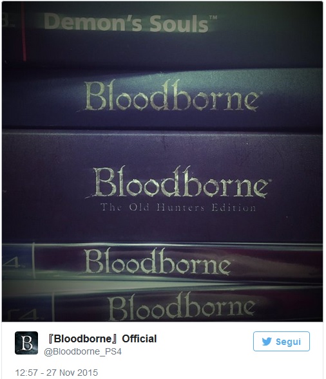Follow the account with Segui button
The image size is (326, 379).
click(x=282, y=341)
